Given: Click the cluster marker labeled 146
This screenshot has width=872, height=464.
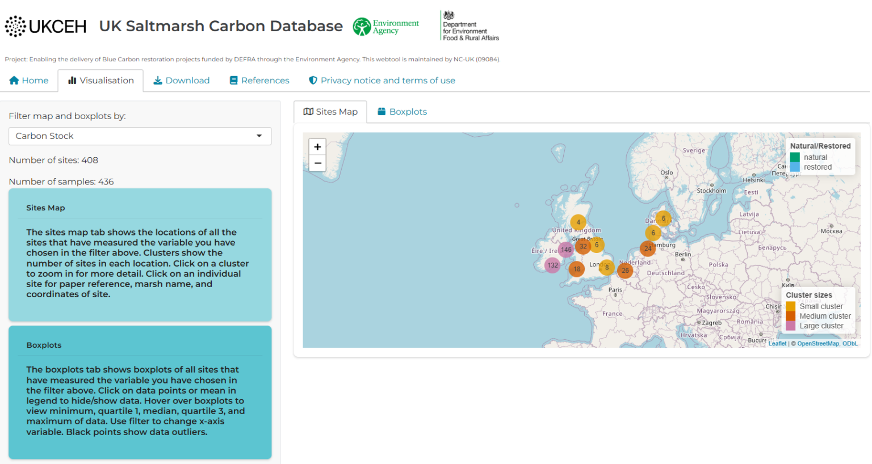Looking at the screenshot, I should tap(566, 250).
